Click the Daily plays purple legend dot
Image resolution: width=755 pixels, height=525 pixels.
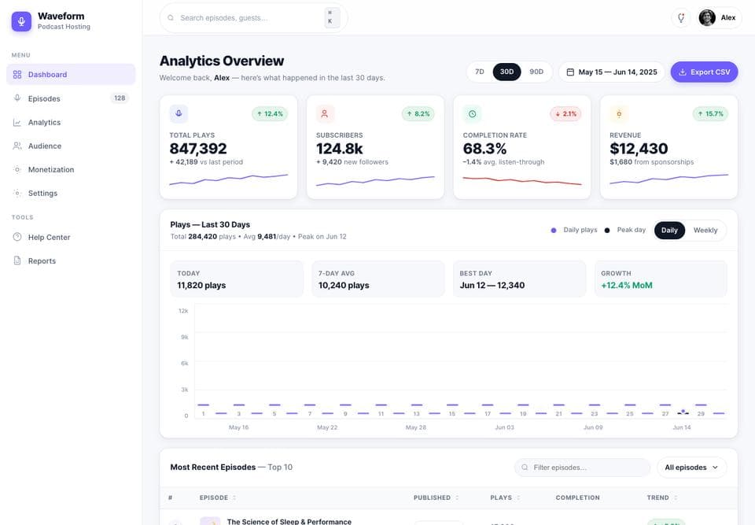pos(553,231)
